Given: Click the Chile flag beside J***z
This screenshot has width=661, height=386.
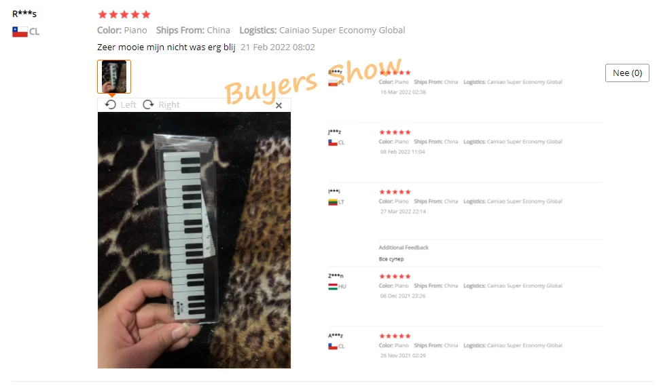Looking at the screenshot, I should click(x=333, y=142).
